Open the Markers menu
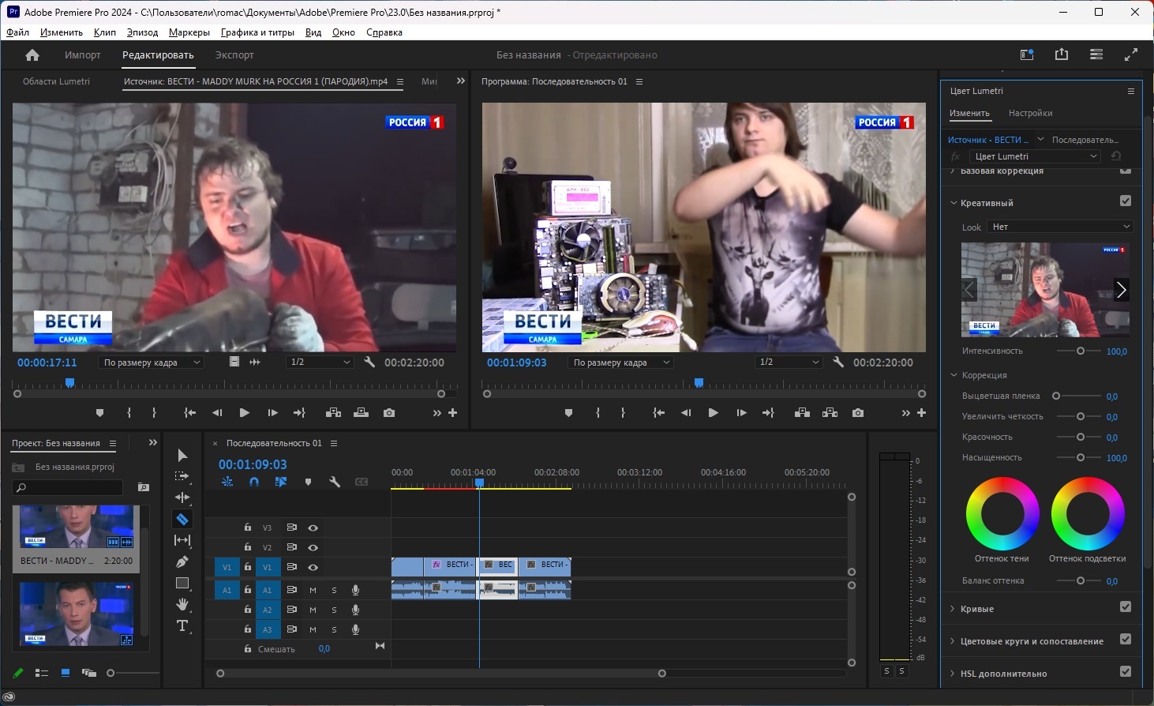The width and height of the screenshot is (1154, 706). point(189,32)
